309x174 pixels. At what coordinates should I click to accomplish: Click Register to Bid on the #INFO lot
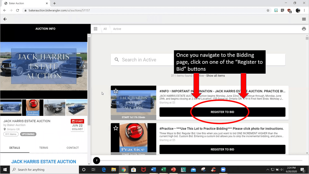[222, 112]
